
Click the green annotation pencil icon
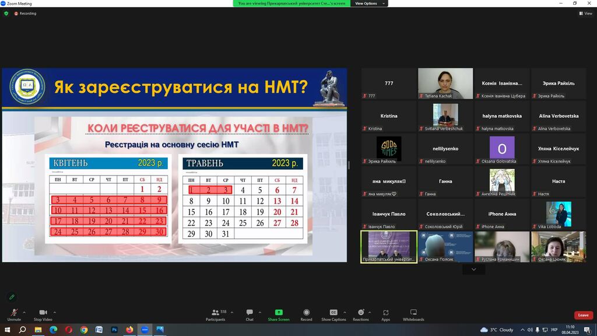[12, 297]
